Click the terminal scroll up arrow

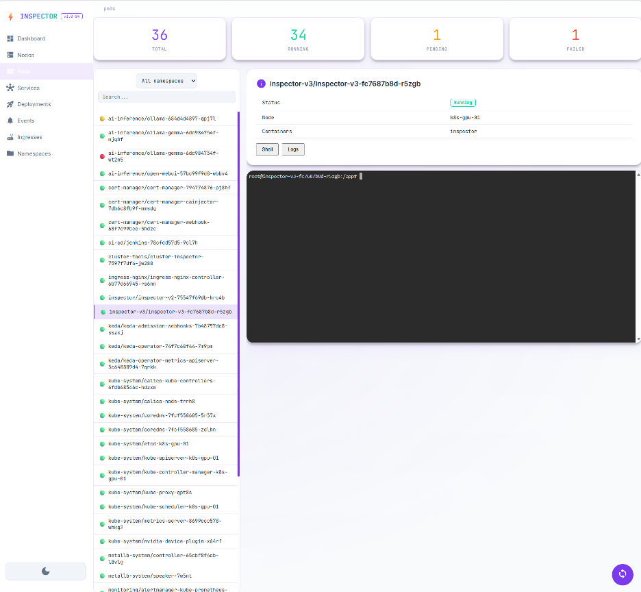638,175
